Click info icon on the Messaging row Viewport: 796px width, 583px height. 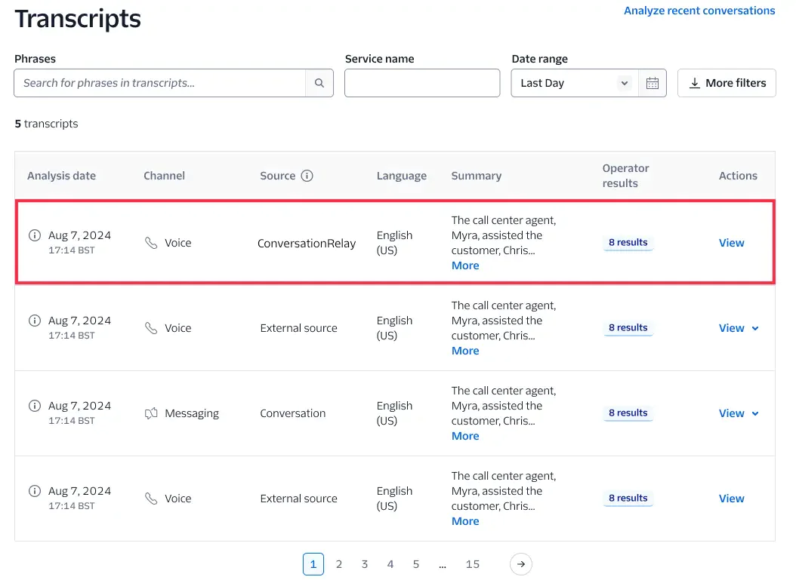click(34, 406)
